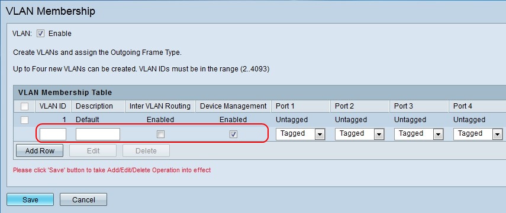The image size is (506, 213).
Task: Click the 'VLAN Membership Table' title
Action: coord(65,93)
